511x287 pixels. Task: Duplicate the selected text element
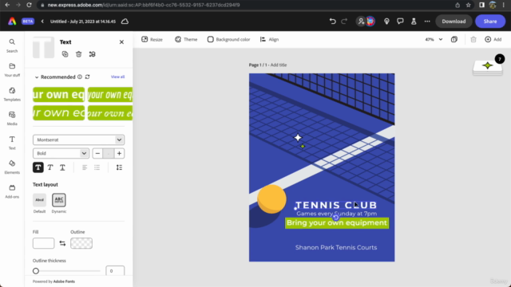[65, 54]
